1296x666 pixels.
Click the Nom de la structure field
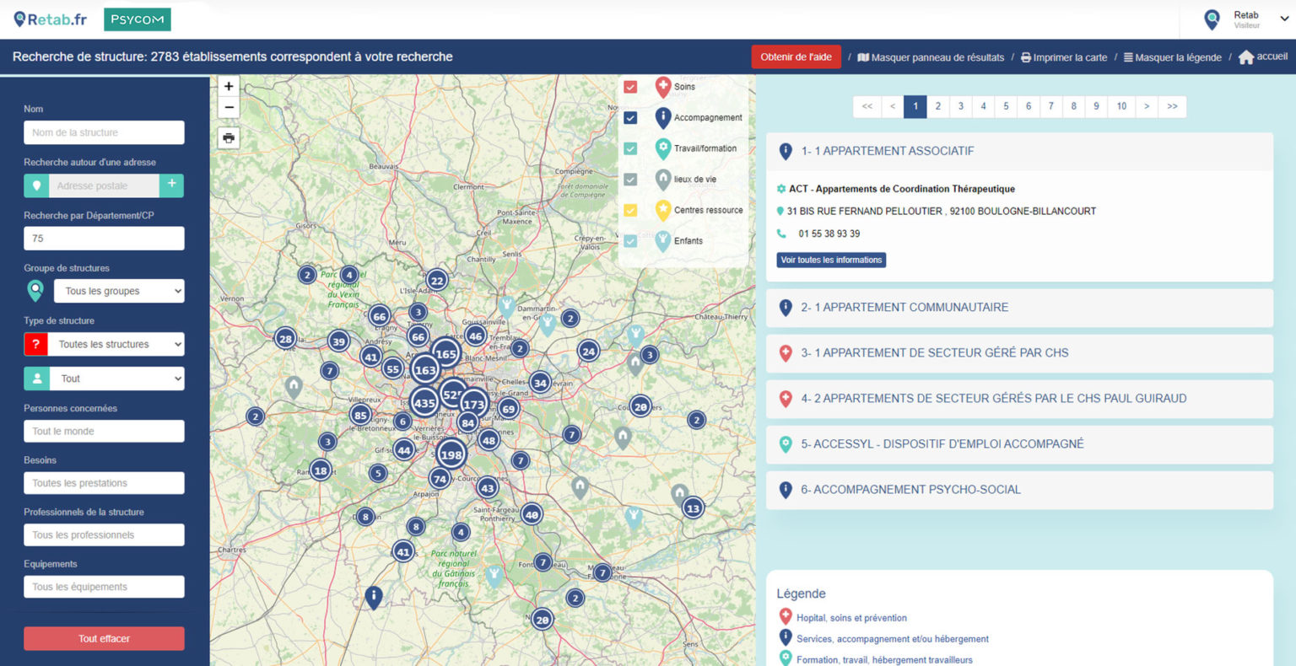click(x=104, y=132)
